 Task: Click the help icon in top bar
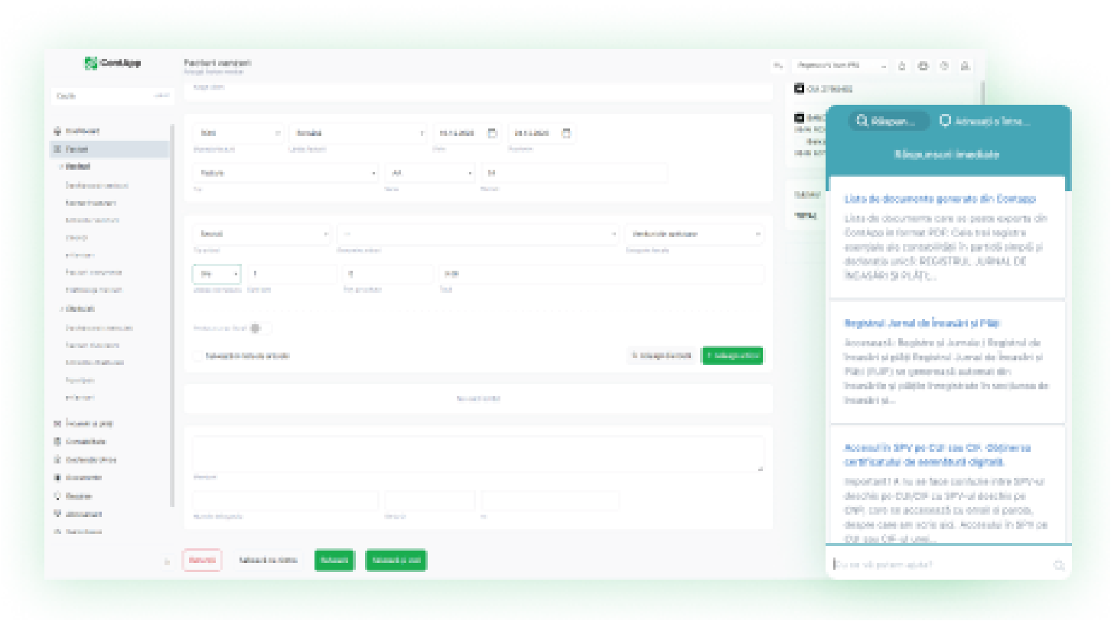(944, 67)
